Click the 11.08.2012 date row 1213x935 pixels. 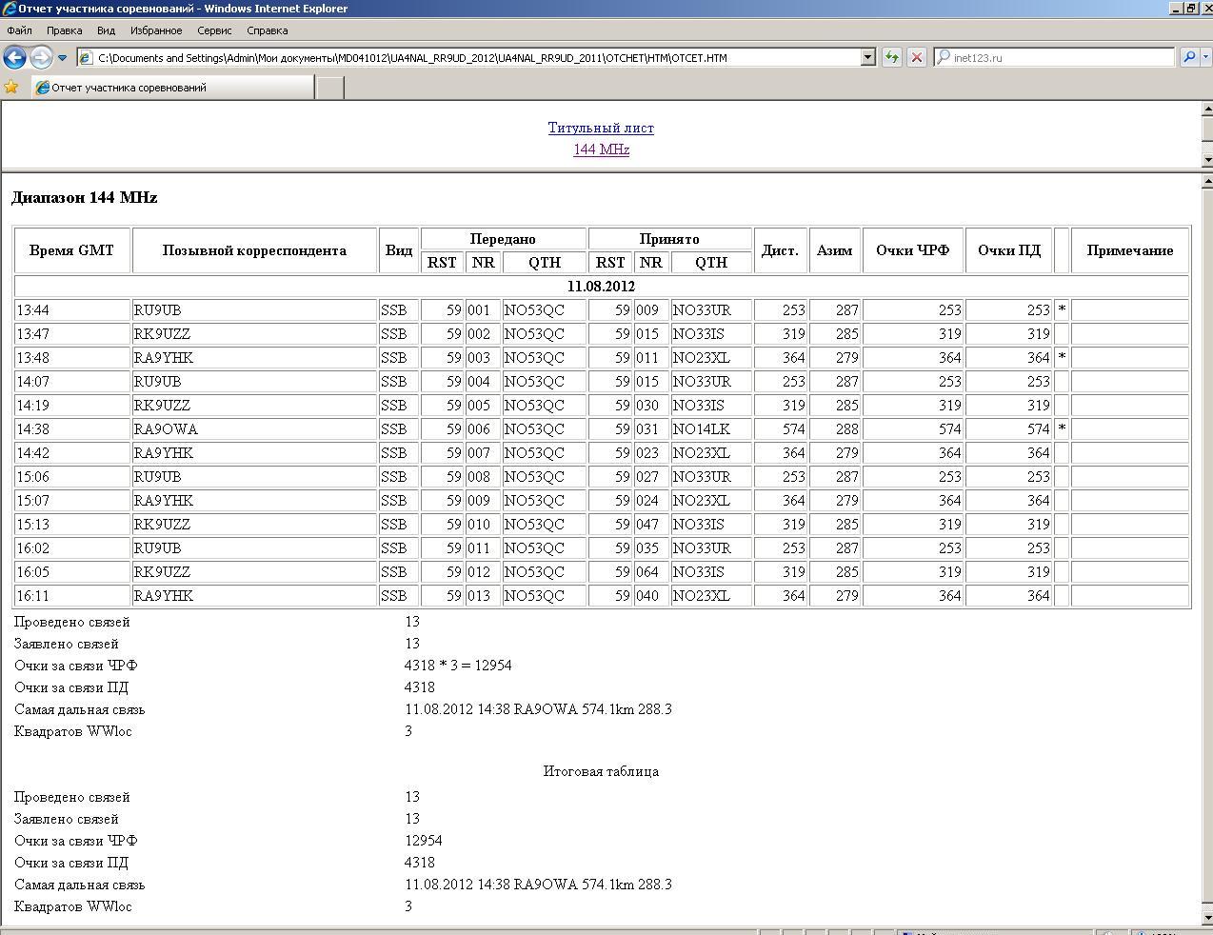pyautogui.click(x=601, y=287)
